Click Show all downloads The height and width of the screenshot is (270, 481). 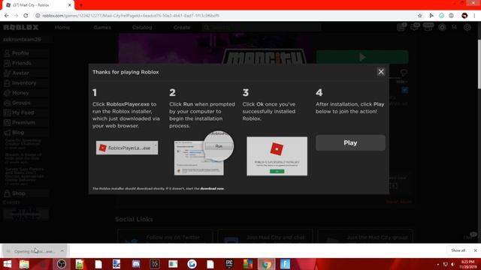pos(458,250)
